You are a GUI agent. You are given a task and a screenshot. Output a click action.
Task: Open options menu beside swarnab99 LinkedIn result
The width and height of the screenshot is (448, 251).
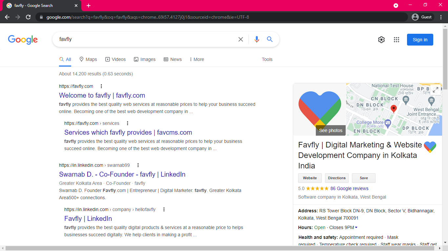138,165
